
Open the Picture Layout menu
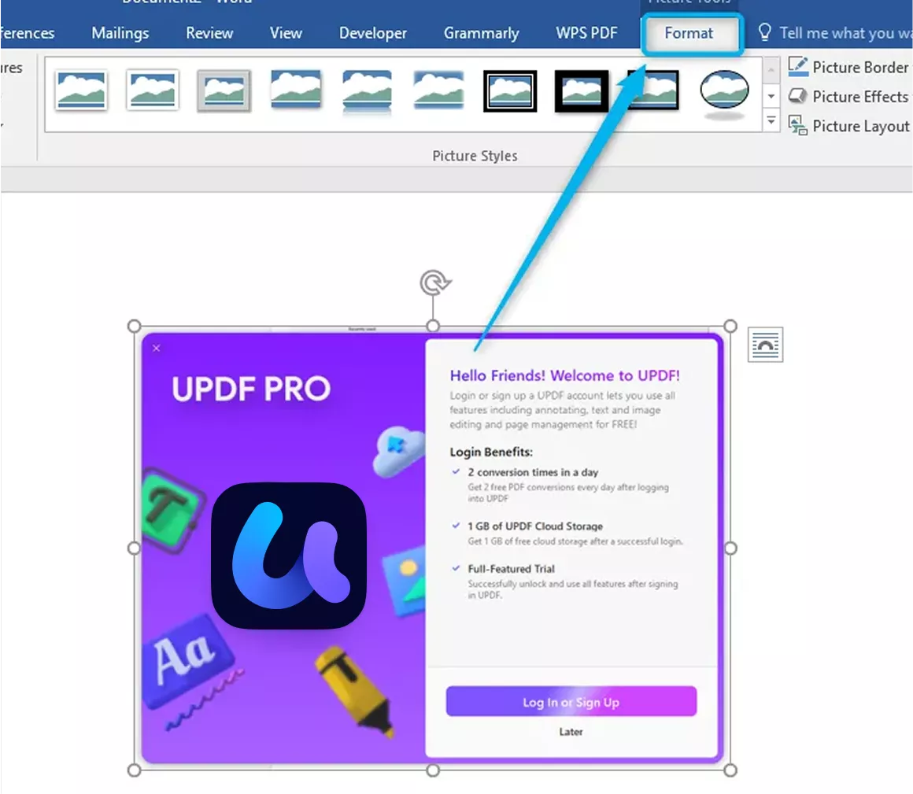(849, 126)
